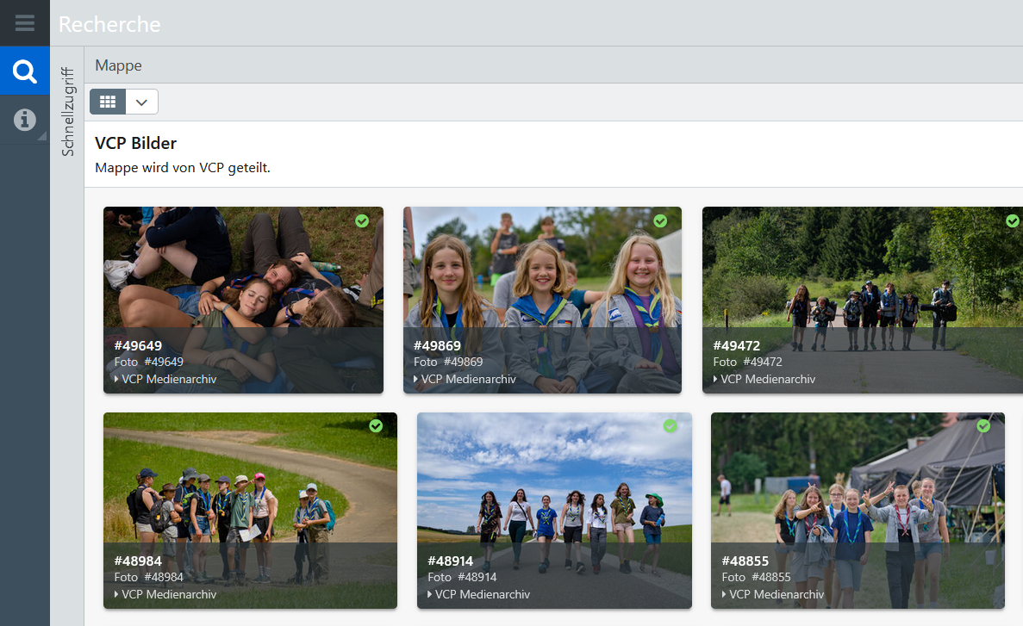Open the info sidebar icon
Viewport: 1023px width, 626px height.
25,120
